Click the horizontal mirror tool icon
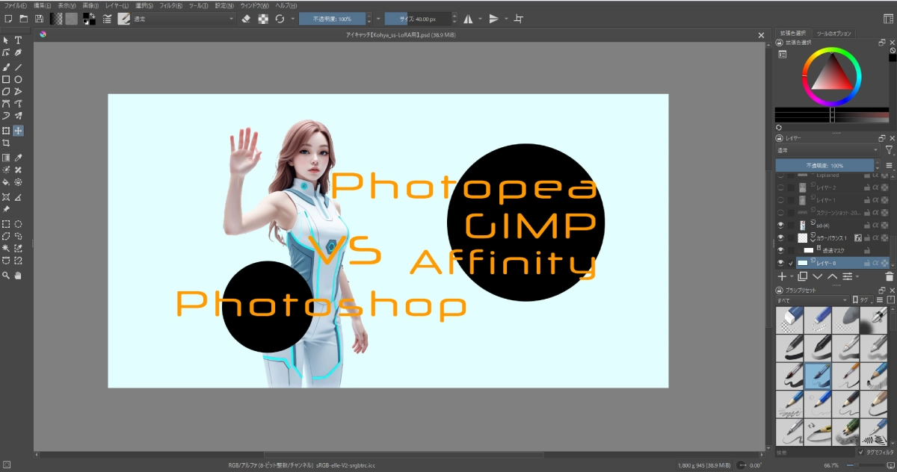This screenshot has height=472, width=897. tap(468, 19)
